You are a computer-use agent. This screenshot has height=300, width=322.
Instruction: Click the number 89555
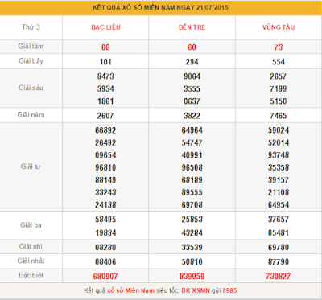pyautogui.click(x=192, y=192)
